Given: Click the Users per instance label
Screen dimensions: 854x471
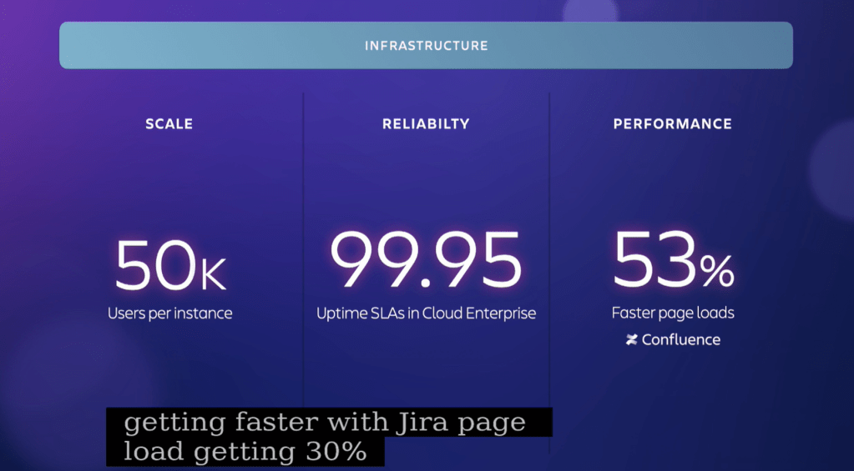Looking at the screenshot, I should 169,314.
